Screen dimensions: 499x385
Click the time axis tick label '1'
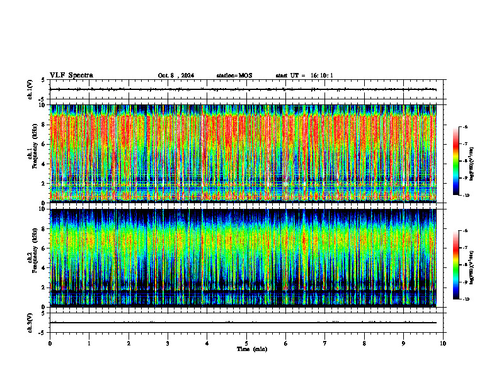[89, 343]
